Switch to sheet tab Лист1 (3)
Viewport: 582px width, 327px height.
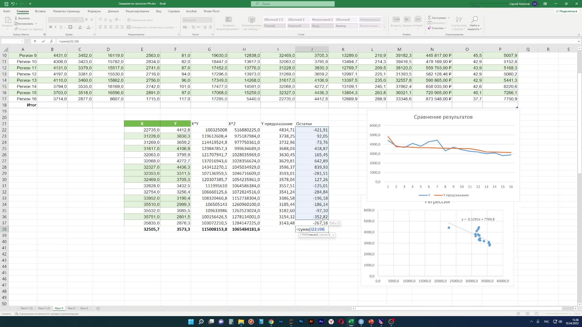coord(27,308)
